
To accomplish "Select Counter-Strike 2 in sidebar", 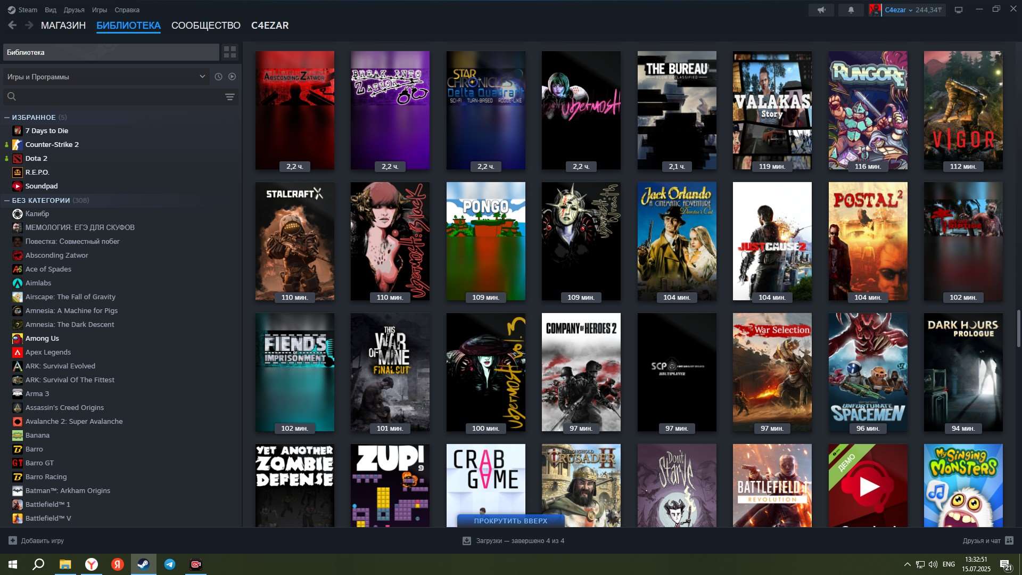I will pyautogui.click(x=52, y=144).
